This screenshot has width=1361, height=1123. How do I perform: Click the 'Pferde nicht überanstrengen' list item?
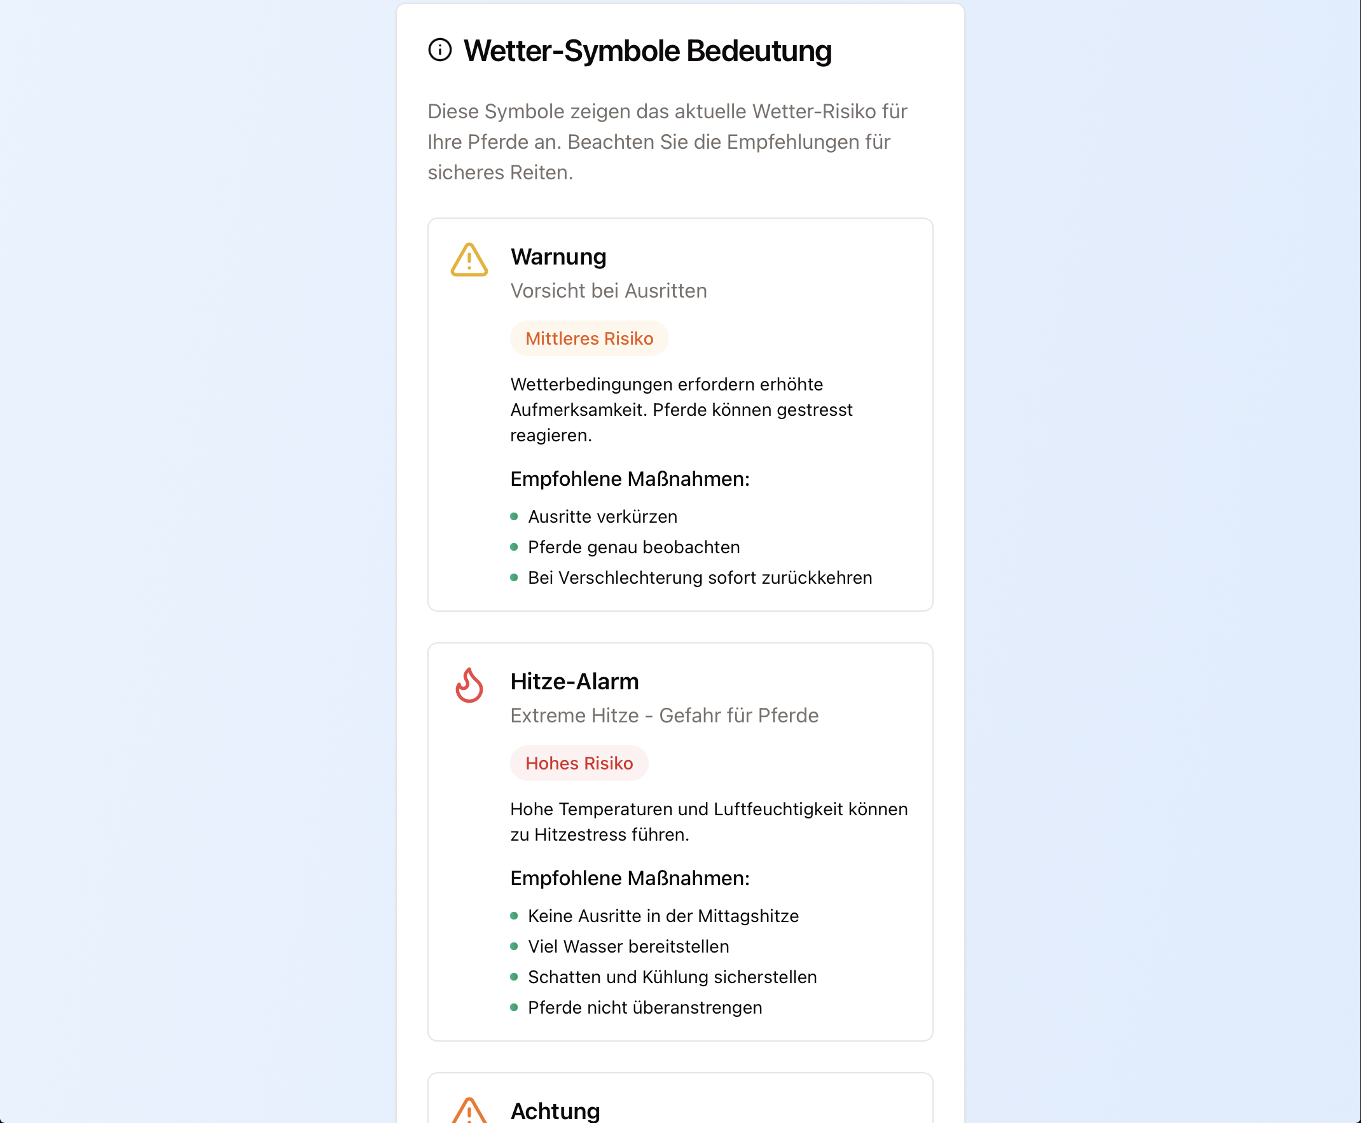coord(644,1007)
